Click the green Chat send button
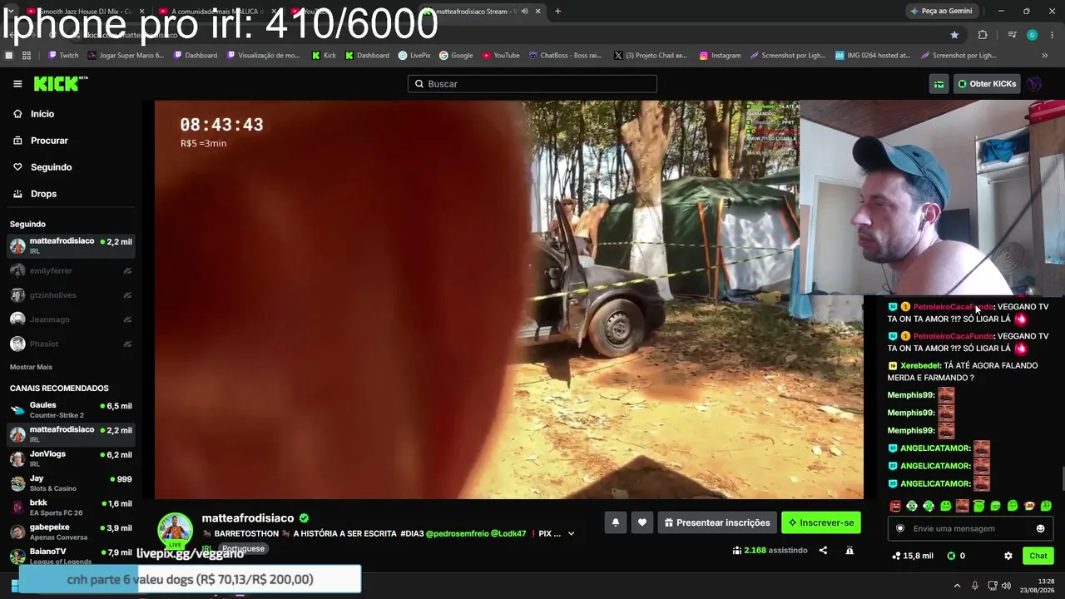The width and height of the screenshot is (1065, 599). [x=1038, y=556]
